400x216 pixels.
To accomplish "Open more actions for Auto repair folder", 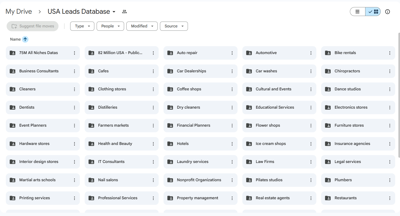I will point(232,53).
